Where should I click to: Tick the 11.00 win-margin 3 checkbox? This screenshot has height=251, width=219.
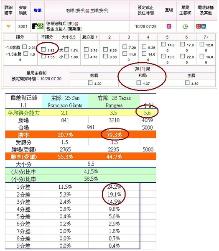[x=125, y=54]
